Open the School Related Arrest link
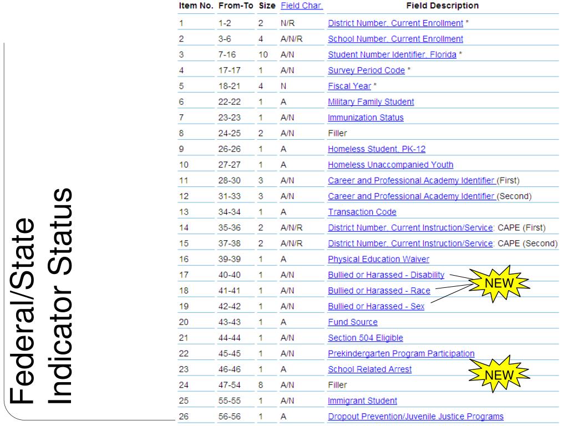The width and height of the screenshot is (568, 426). point(369,369)
